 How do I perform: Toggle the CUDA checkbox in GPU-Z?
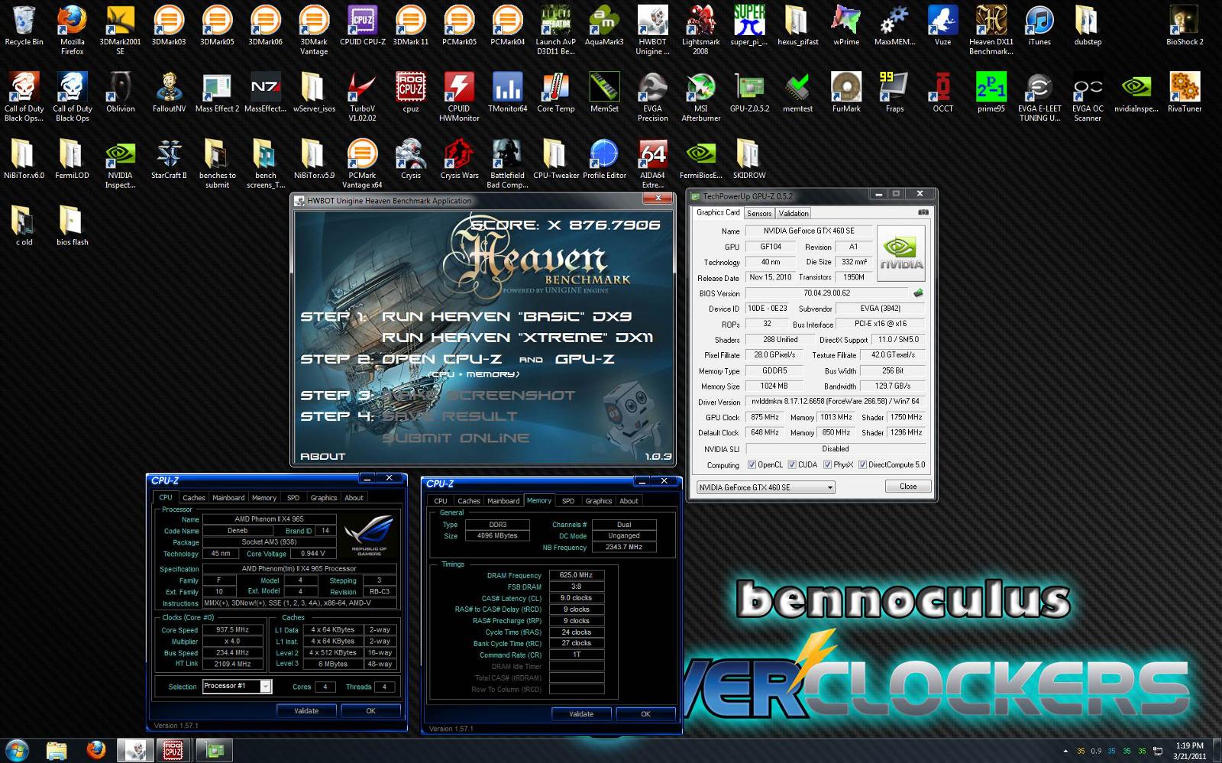tap(792, 464)
